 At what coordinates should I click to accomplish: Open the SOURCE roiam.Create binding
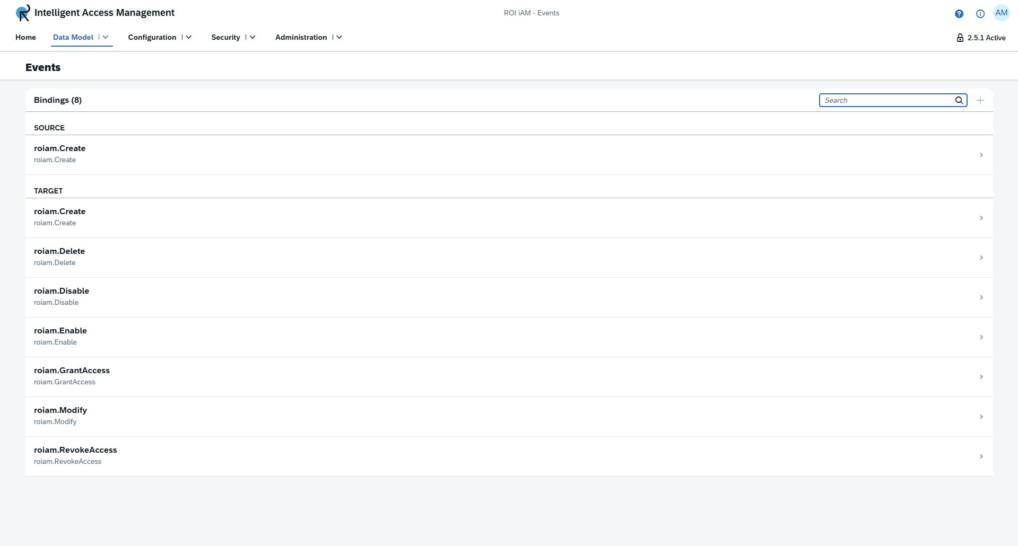click(x=59, y=154)
